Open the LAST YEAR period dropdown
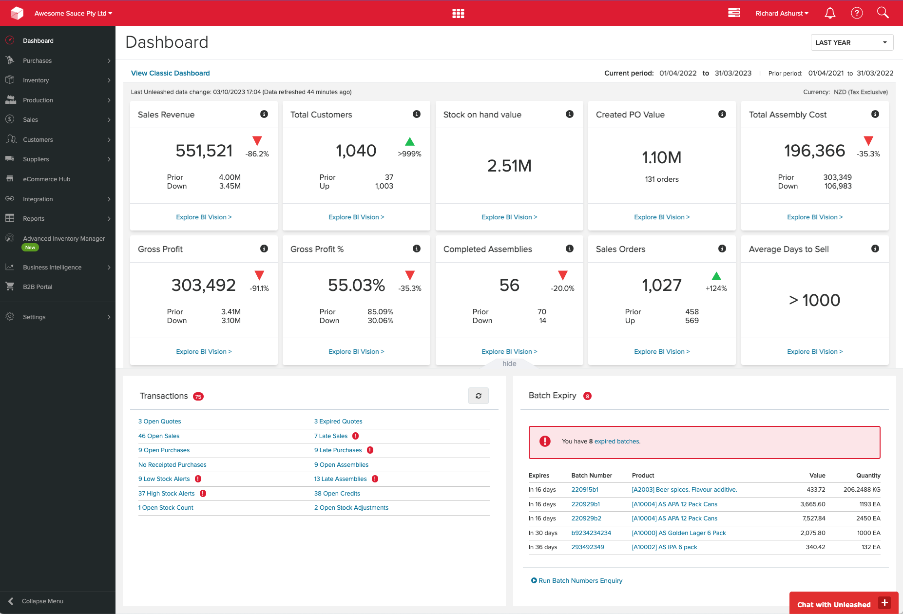 (852, 42)
